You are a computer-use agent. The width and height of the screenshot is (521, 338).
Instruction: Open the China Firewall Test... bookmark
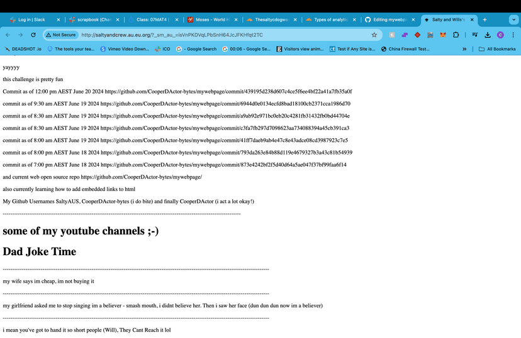coord(405,49)
